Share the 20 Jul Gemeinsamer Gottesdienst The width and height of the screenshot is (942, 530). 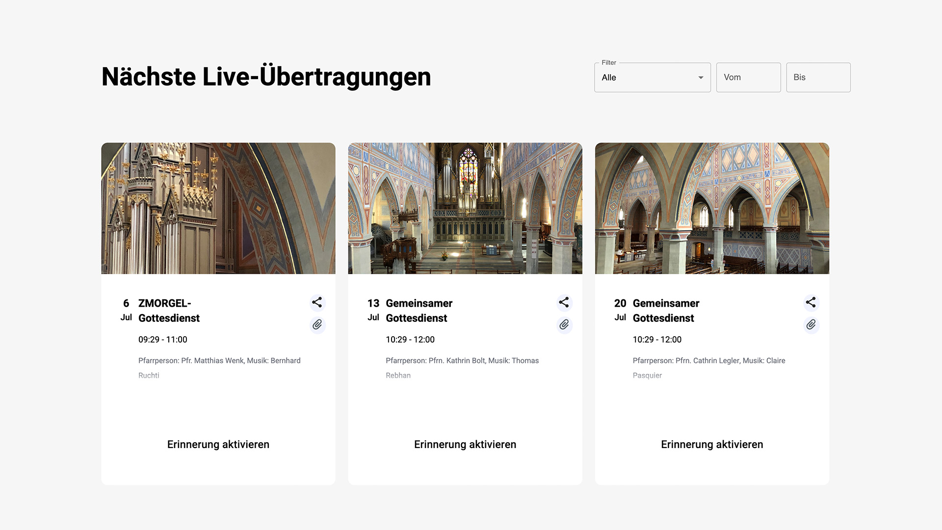click(x=811, y=302)
